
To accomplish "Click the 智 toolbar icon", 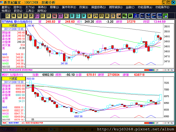I will tap(66, 16).
